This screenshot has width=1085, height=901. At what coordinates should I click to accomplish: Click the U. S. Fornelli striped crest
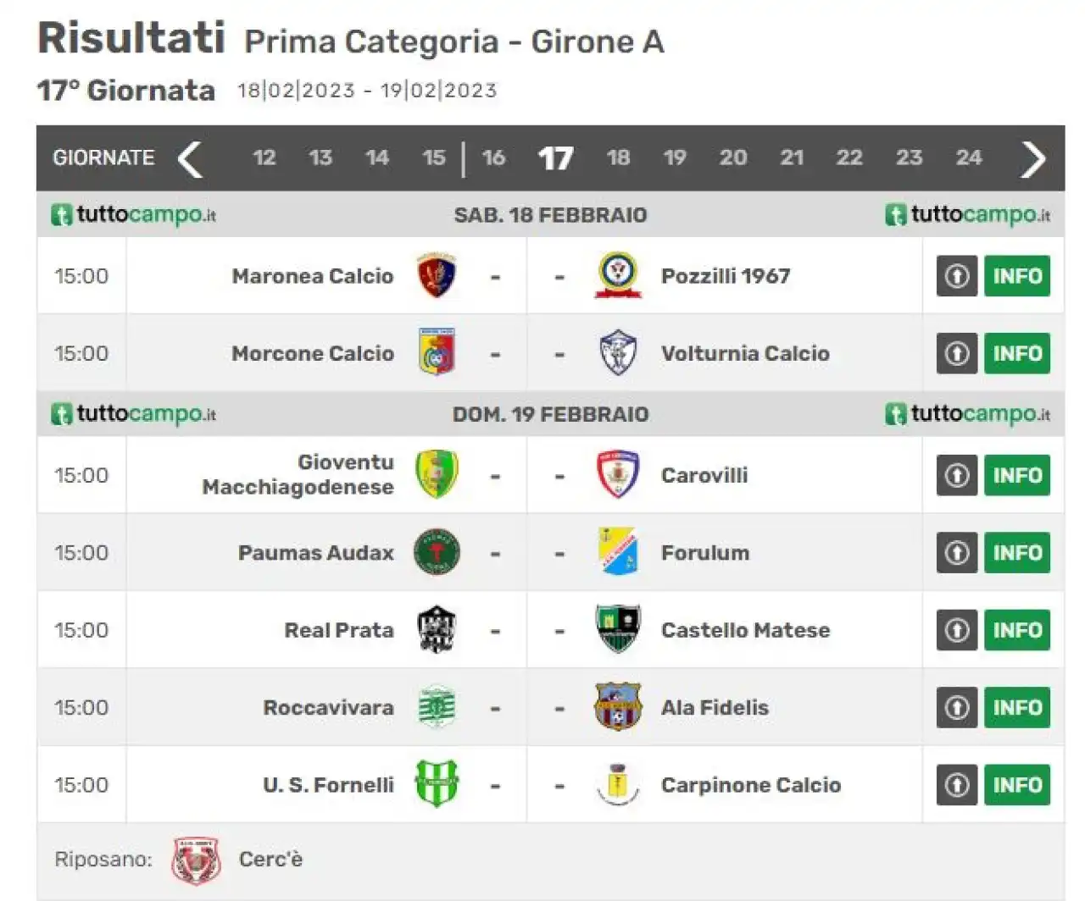[x=437, y=784]
